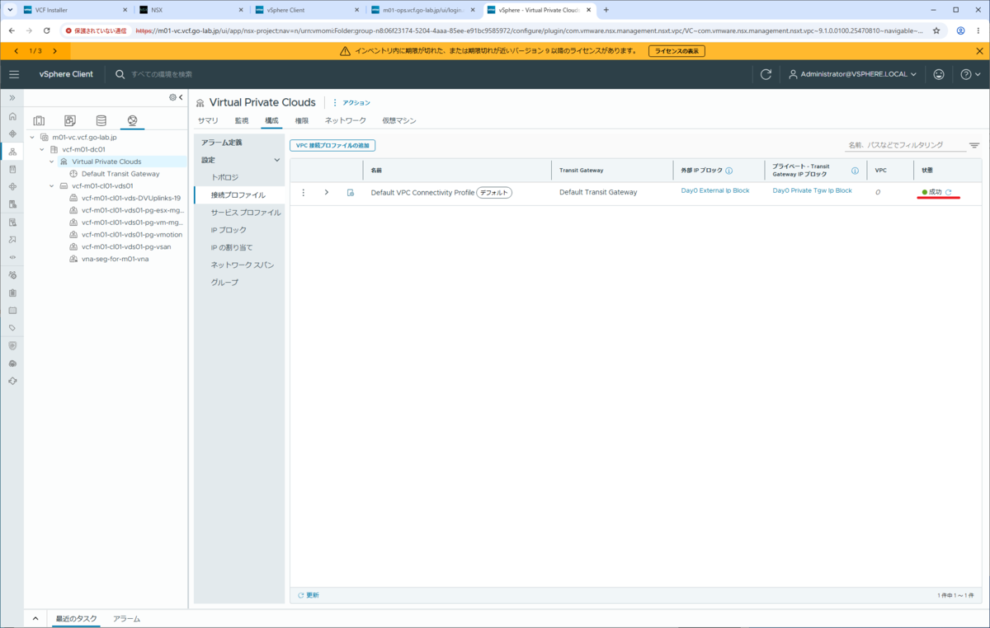Expand the left rail with double-chevron icon
990x628 pixels.
[12, 97]
